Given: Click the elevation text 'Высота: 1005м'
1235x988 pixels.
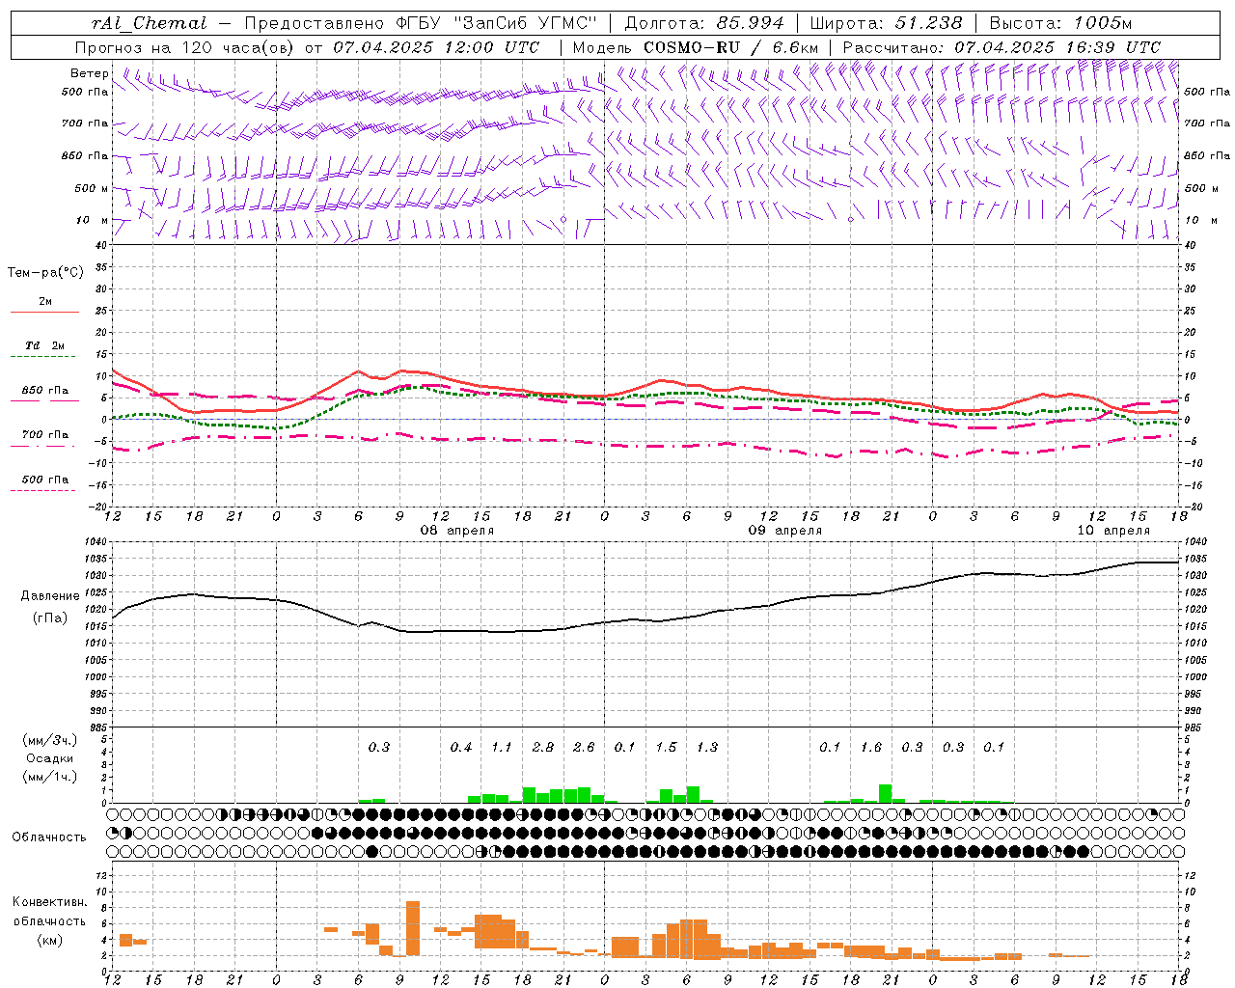Looking at the screenshot, I should 1060,23.
